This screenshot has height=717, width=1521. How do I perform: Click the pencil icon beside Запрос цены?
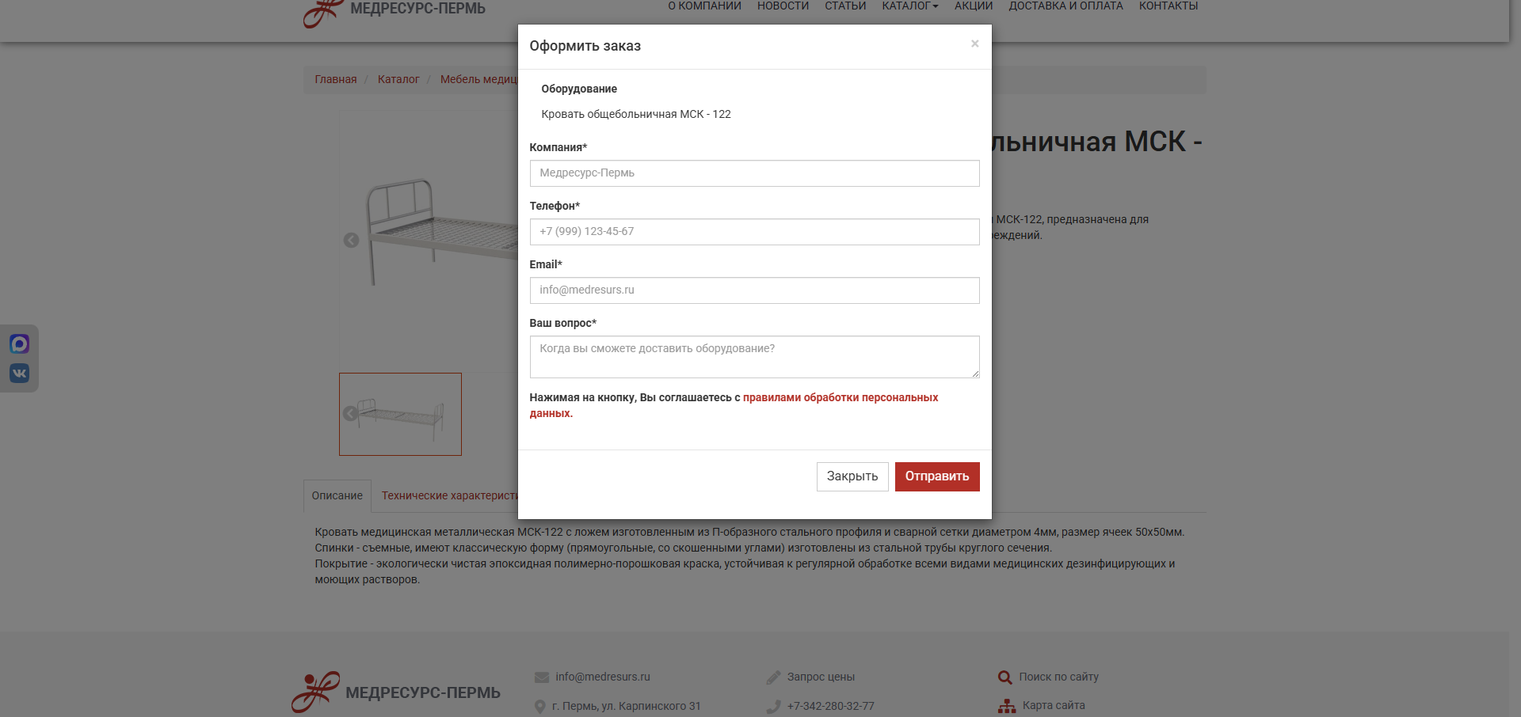point(774,677)
